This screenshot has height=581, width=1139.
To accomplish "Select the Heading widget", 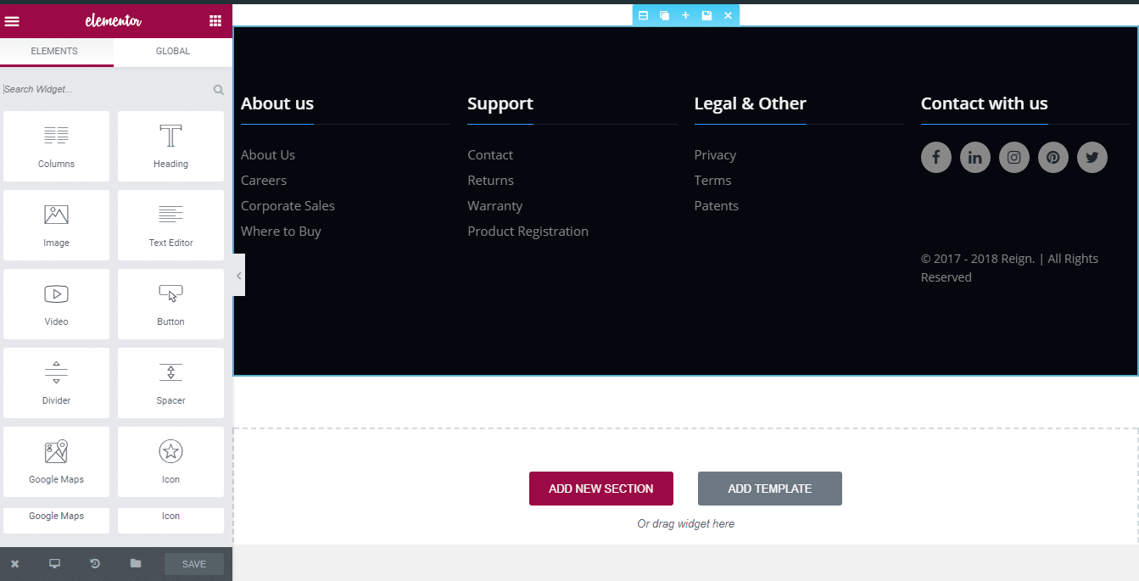I will (170, 146).
